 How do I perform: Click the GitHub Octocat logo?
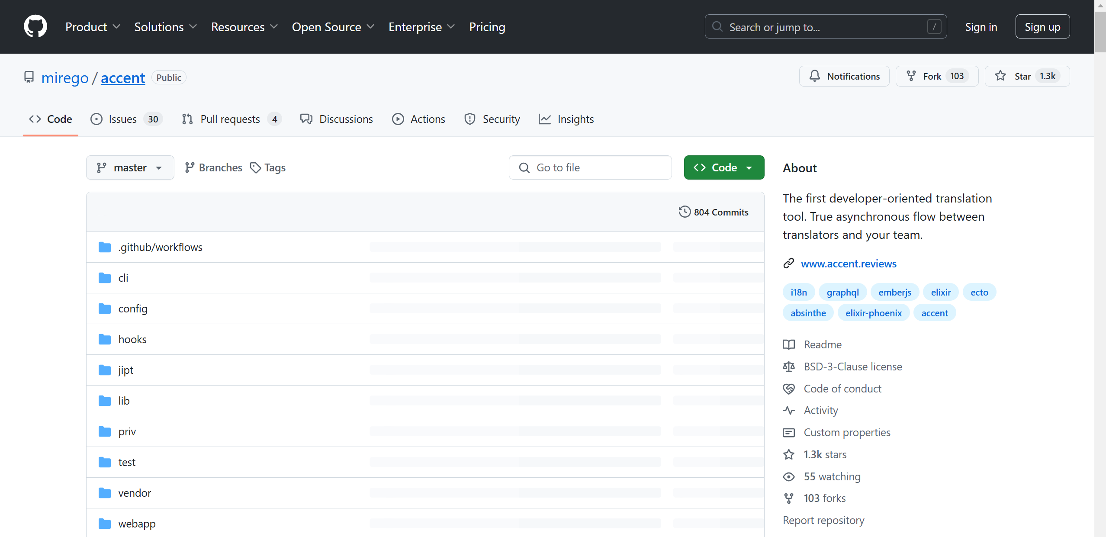tap(35, 26)
